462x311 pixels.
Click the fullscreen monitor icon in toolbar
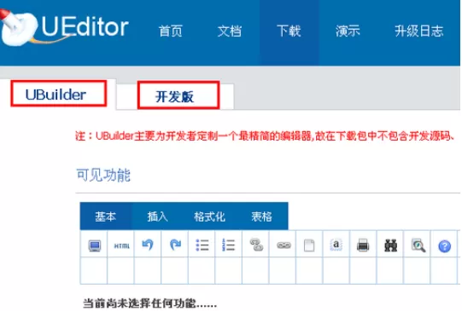pos(95,245)
